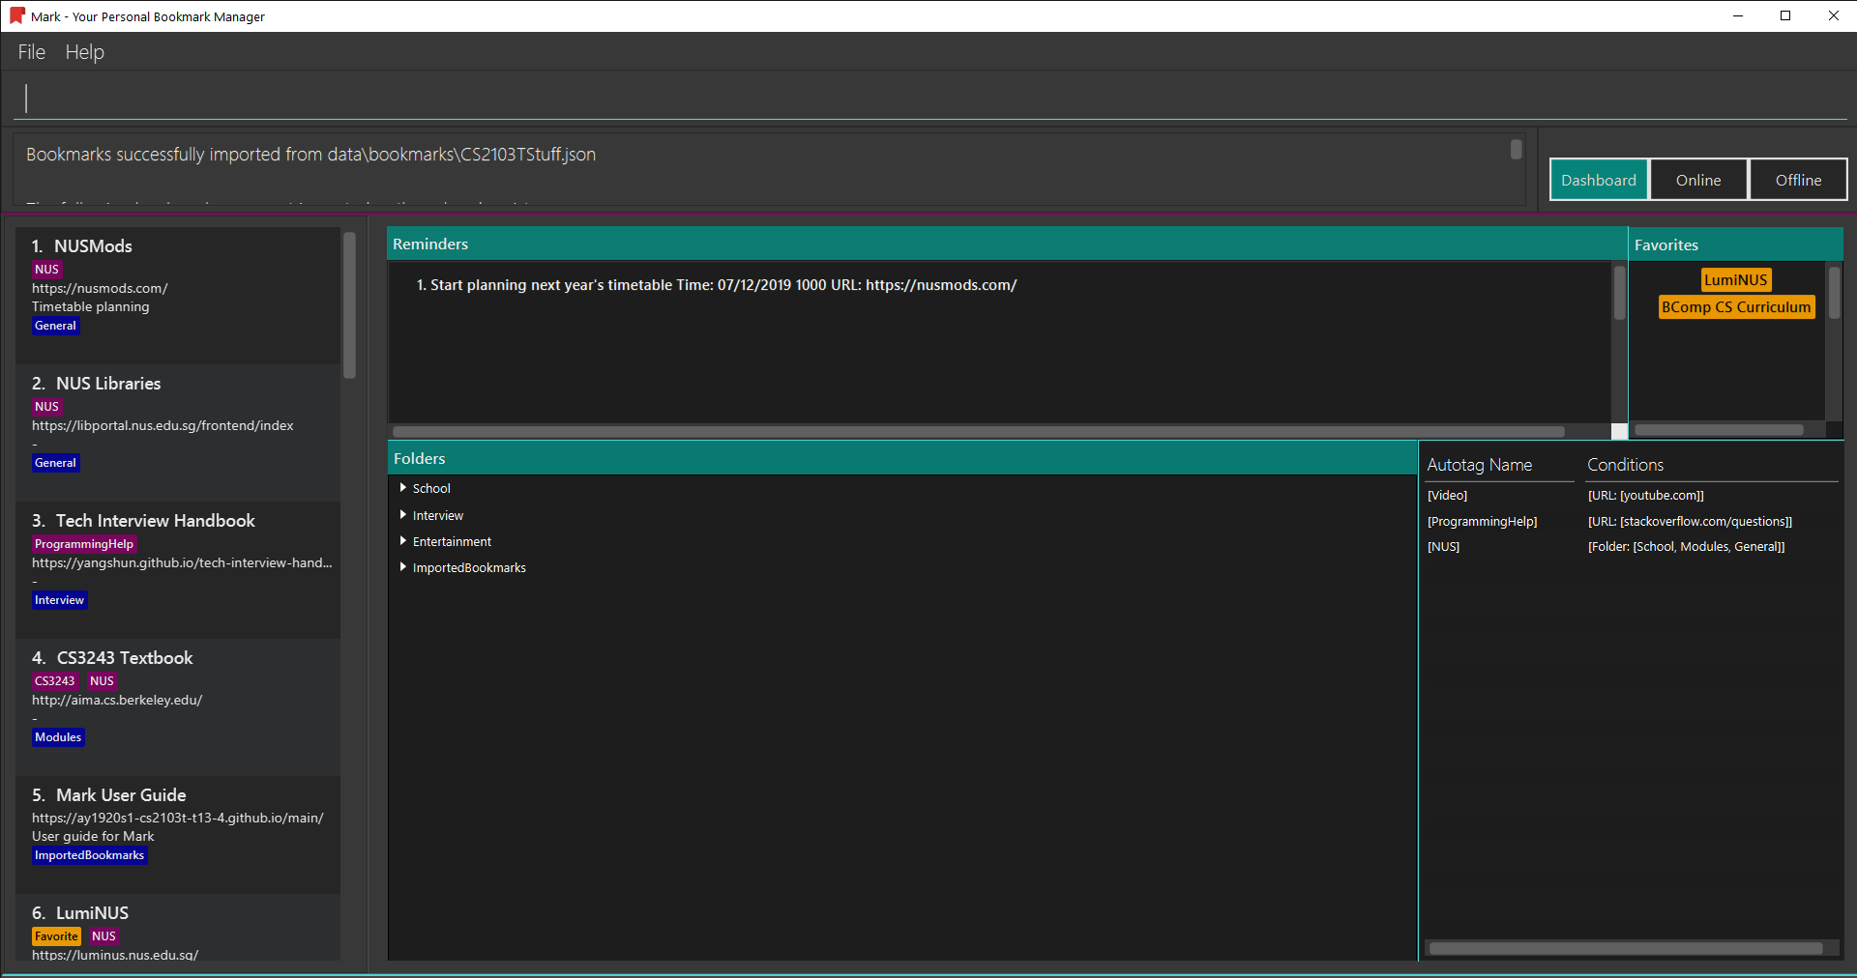This screenshot has width=1857, height=978.
Task: Click the Modules folder label on CS3243 Textbook
Action: [x=58, y=737]
